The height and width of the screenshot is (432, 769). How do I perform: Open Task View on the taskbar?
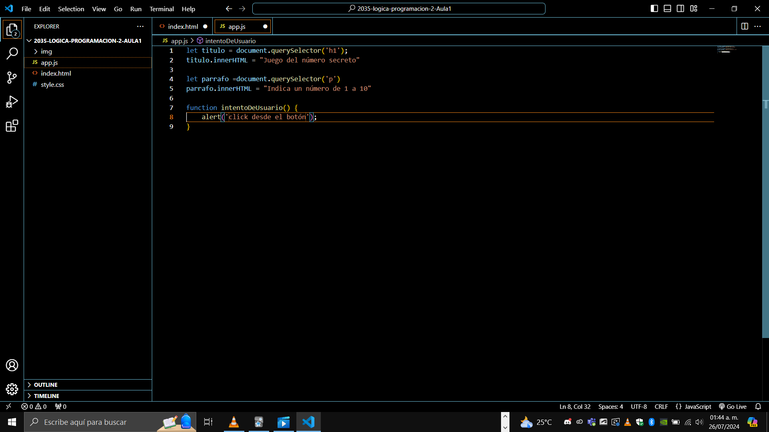click(x=208, y=422)
